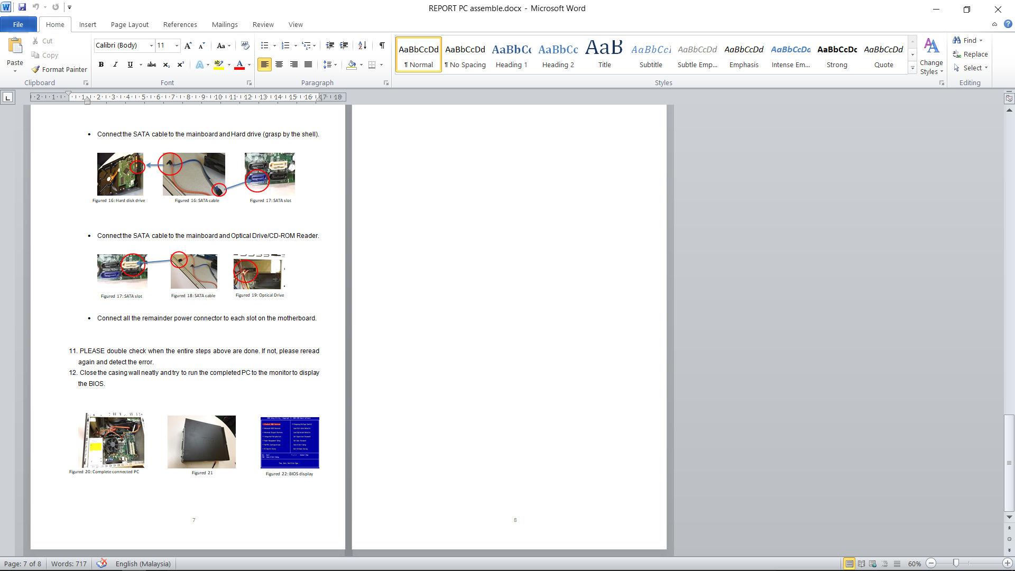Image resolution: width=1015 pixels, height=571 pixels.
Task: Increase paragraph indent
Action: pyautogui.click(x=344, y=45)
